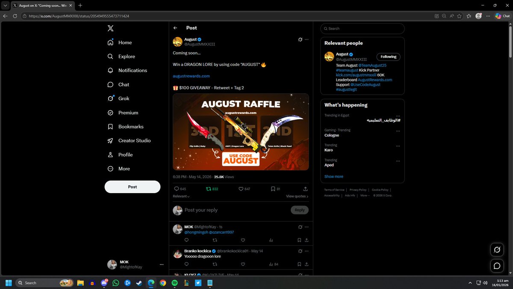This screenshot has width=513, height=289.
Task: Bookmark MOK's reply
Action: (299, 240)
